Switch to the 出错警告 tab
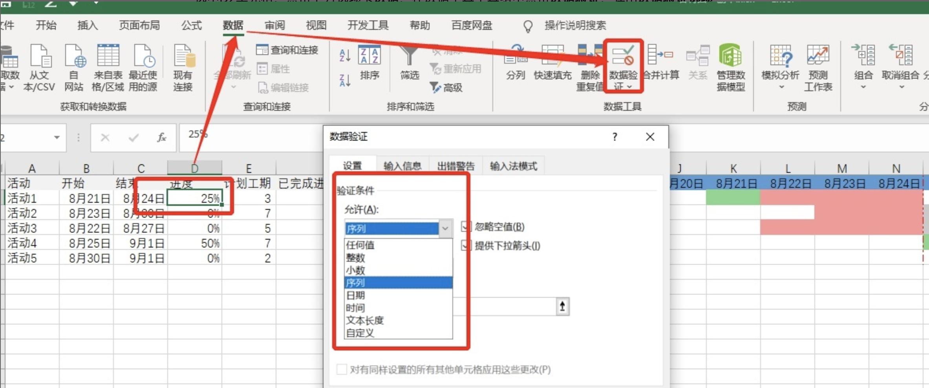Screen dimensions: 929x388 tap(456, 166)
